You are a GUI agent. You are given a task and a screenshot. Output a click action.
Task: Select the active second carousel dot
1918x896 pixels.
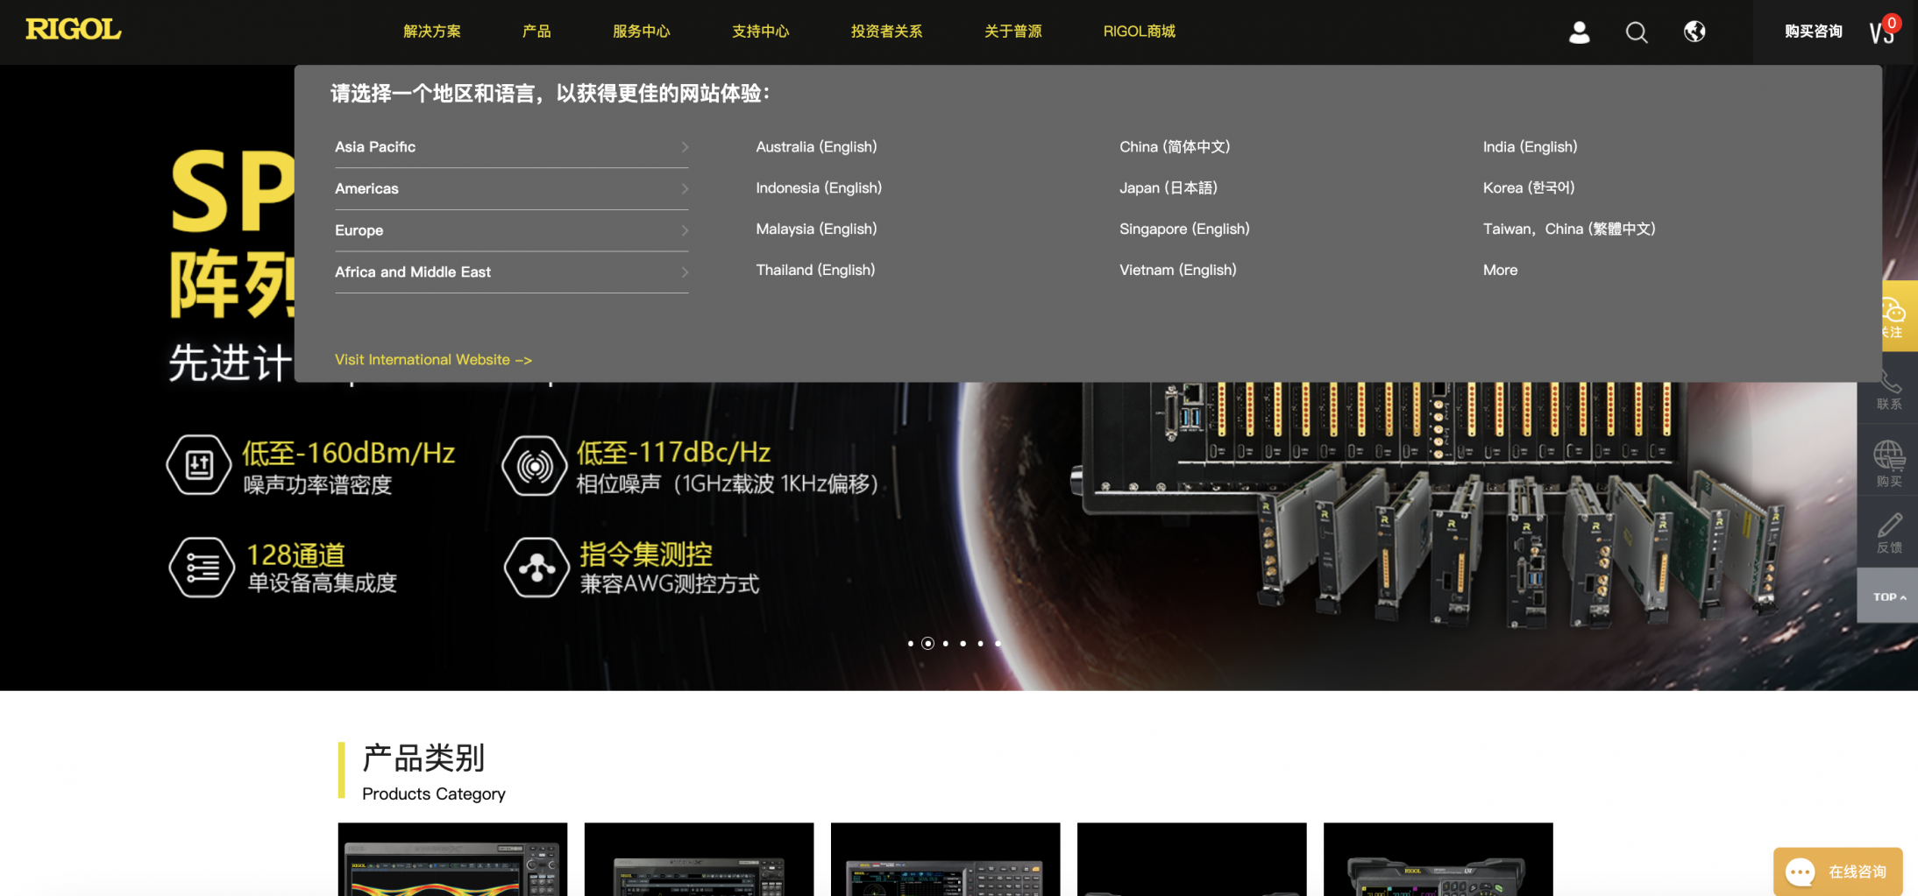[x=927, y=644]
